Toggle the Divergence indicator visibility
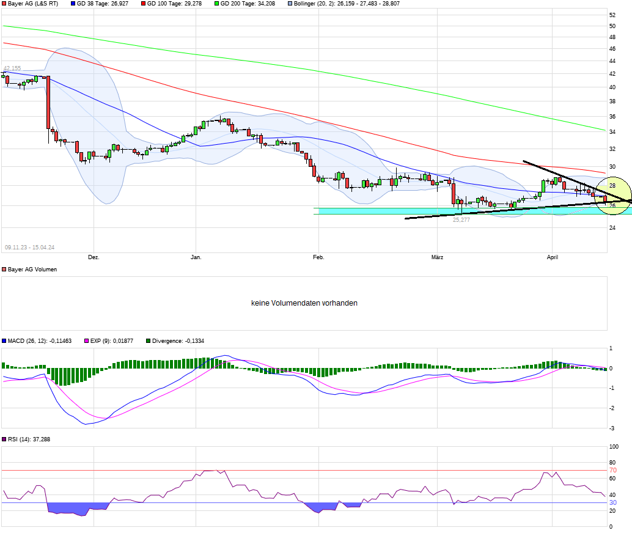Screen dimensions: 632x533 pos(147,340)
